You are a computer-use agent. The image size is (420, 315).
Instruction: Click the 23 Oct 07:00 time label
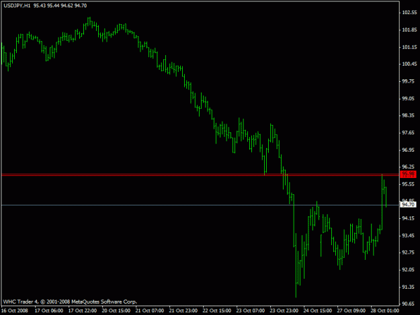[x=251, y=311]
